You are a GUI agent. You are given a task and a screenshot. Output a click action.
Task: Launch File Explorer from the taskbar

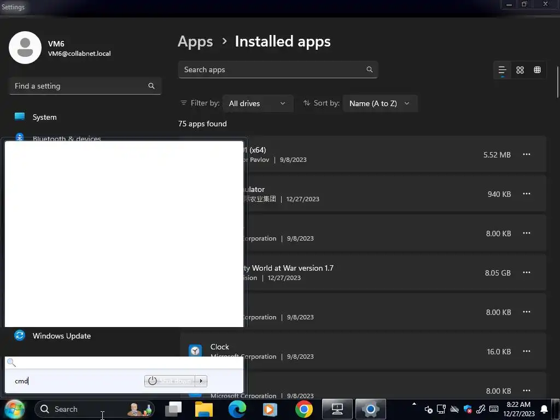[x=204, y=409]
